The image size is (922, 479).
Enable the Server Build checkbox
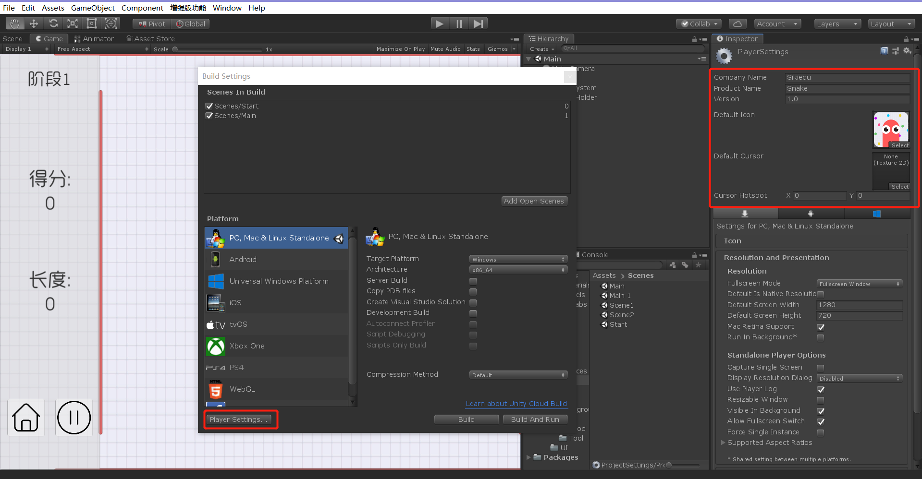tap(473, 281)
